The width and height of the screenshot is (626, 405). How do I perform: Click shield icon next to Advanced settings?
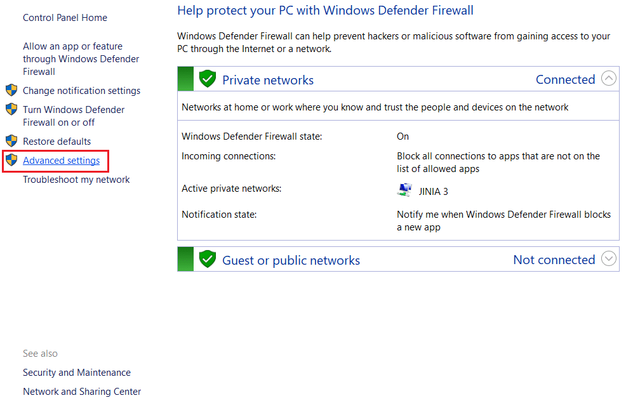(x=11, y=160)
